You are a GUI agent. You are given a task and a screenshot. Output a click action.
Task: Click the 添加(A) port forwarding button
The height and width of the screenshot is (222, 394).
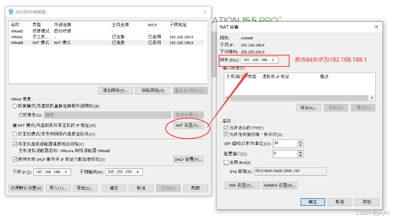[x=309, y=108]
